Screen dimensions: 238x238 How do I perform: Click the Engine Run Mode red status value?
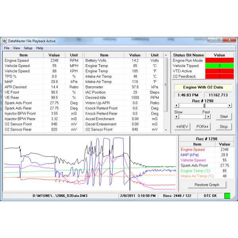pos(219,60)
